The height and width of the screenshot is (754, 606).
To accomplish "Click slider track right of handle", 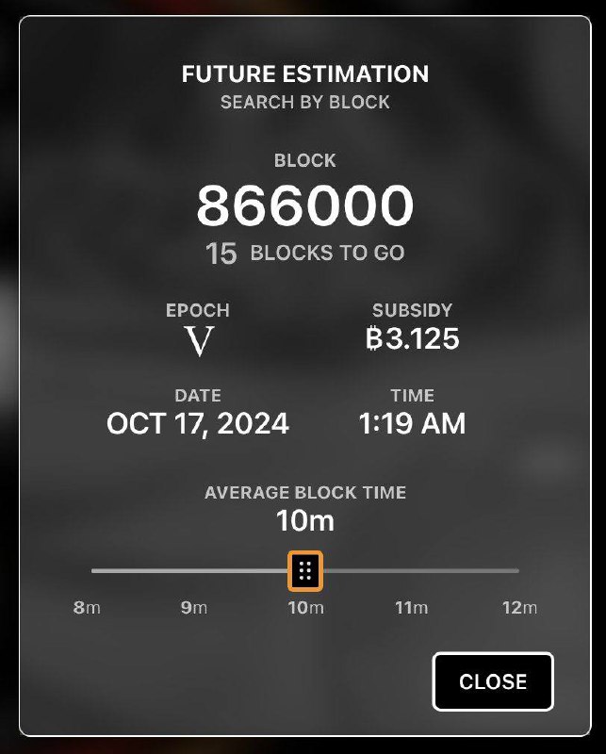I will click(x=421, y=571).
